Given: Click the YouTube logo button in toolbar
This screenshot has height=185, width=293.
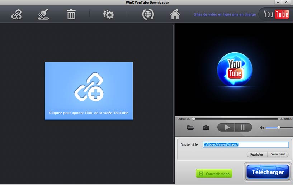Looking at the screenshot, I should coord(276,14).
